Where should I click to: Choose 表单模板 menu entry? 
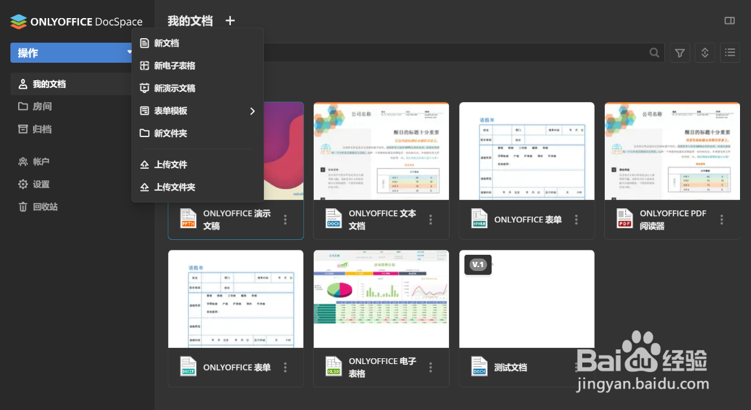tap(197, 111)
